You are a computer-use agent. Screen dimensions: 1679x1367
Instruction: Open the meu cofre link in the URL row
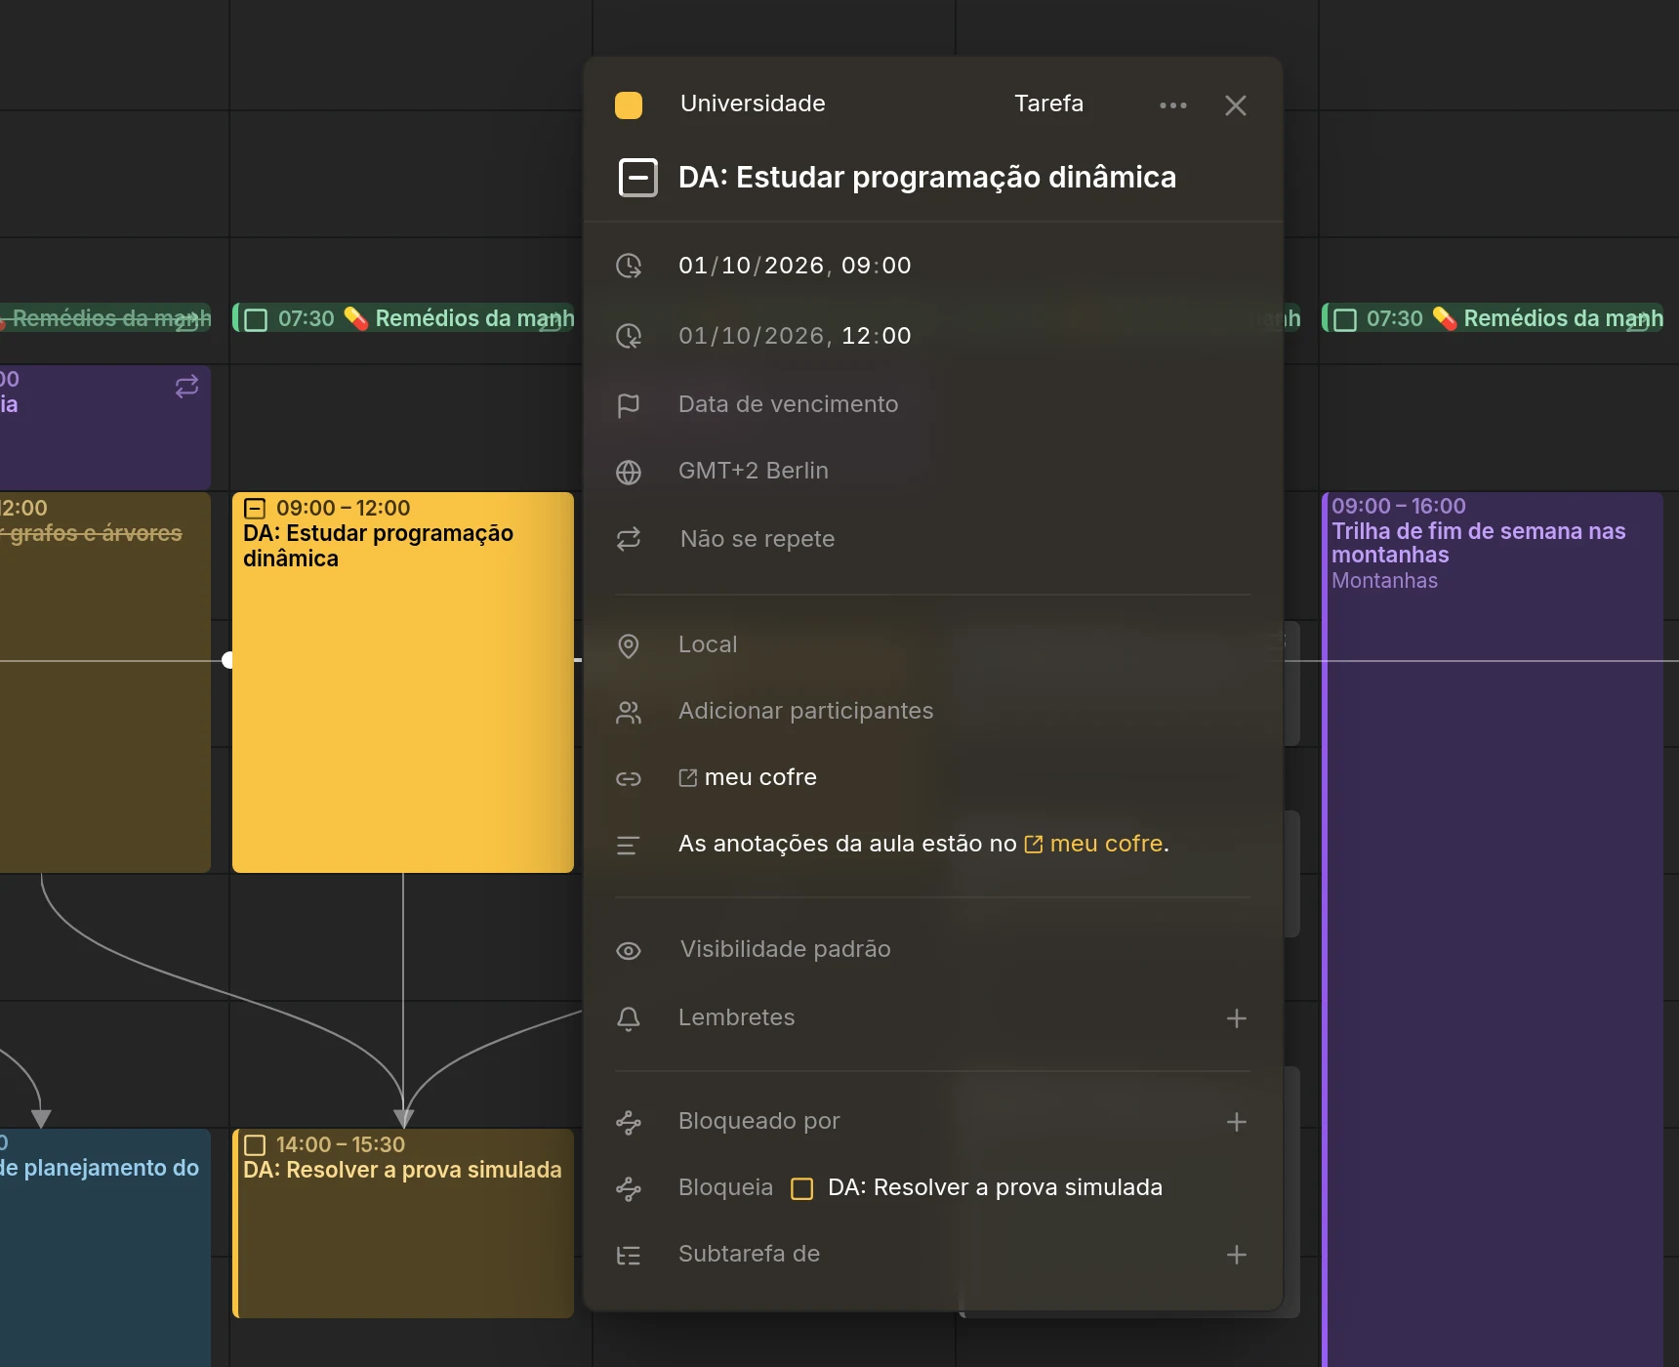760,777
